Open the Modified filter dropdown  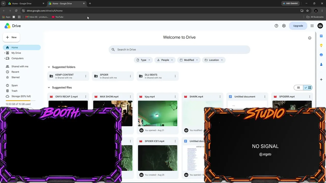coord(189,60)
